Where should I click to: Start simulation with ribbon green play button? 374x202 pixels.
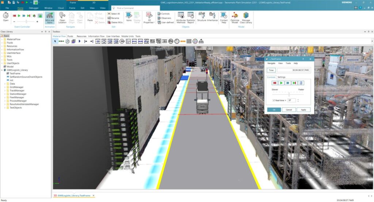[19, 16]
